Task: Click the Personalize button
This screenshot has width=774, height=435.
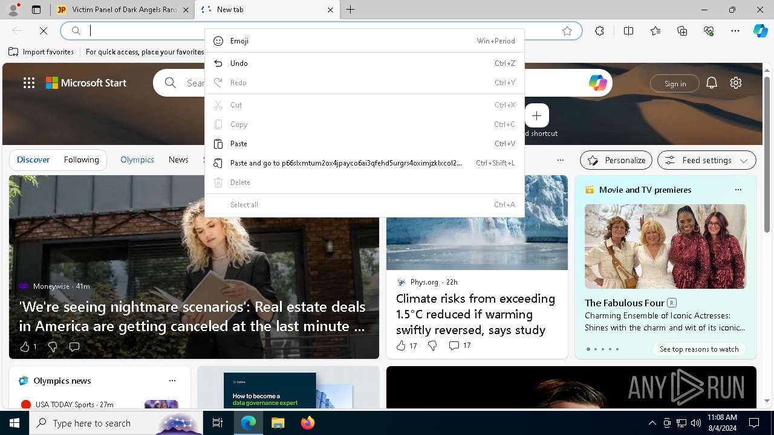Action: [x=616, y=160]
